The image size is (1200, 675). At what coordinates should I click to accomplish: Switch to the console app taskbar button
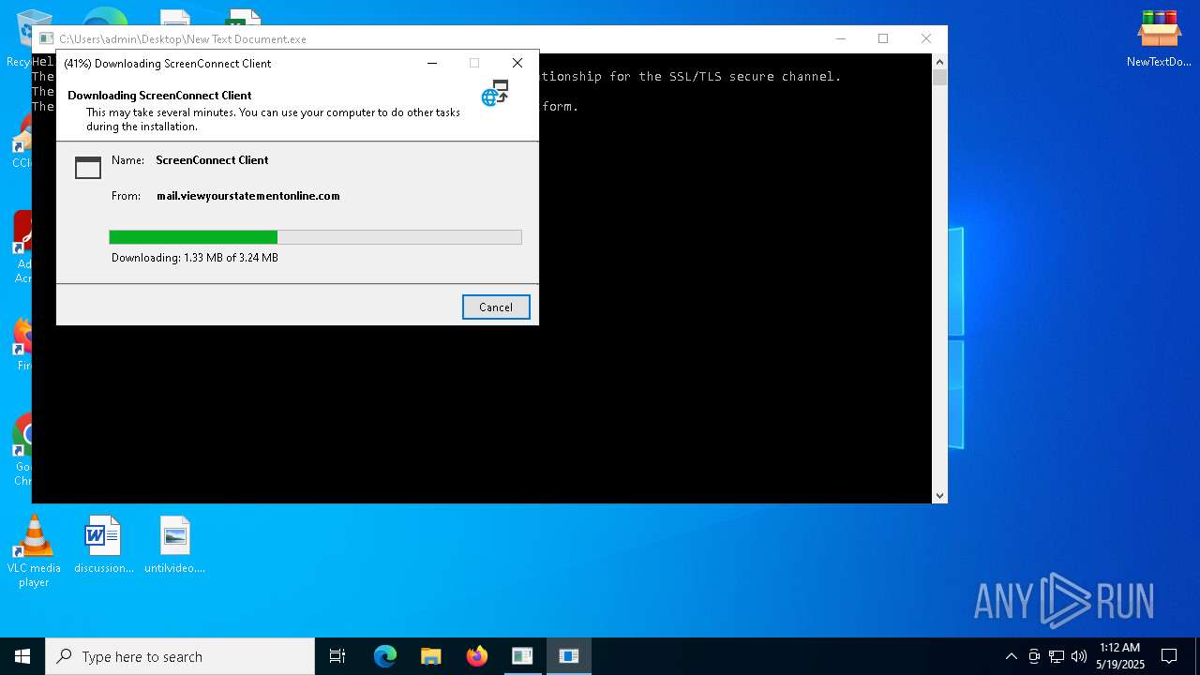pyautogui.click(x=522, y=656)
